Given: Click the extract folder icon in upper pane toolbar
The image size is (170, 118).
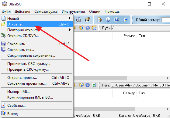Looking at the screenshot, I should [82, 28].
